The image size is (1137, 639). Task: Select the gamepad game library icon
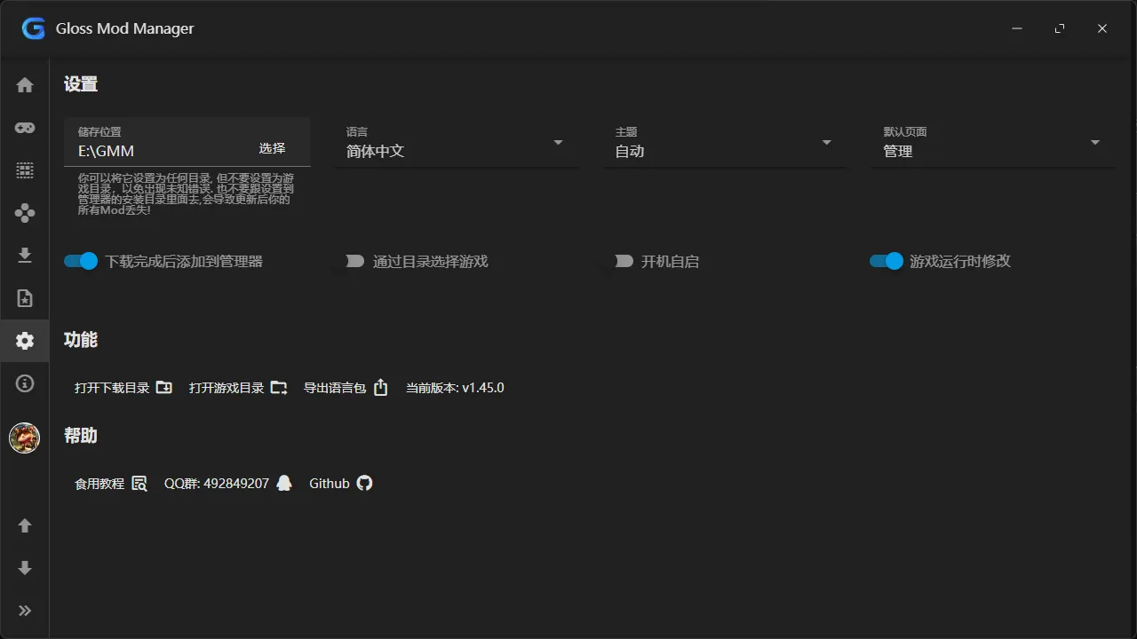24,127
